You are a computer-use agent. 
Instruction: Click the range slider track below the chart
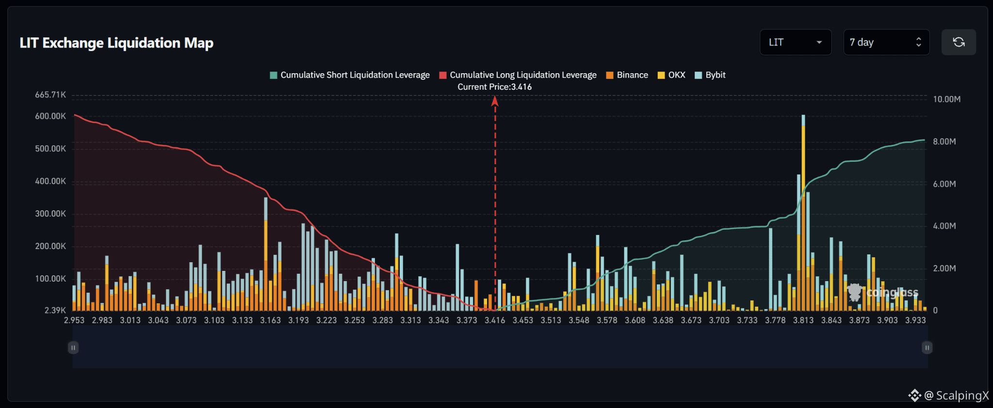pyautogui.click(x=500, y=347)
